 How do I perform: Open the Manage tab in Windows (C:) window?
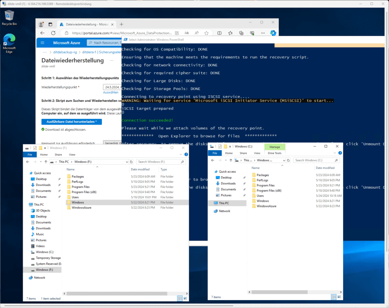[x=275, y=147]
